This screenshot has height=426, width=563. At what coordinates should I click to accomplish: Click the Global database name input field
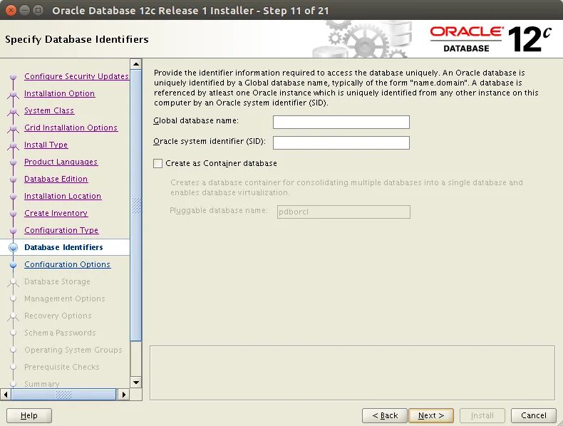click(341, 122)
